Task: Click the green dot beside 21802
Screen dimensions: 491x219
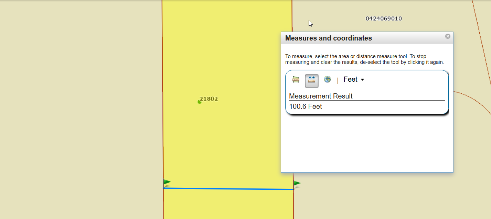Action: pyautogui.click(x=199, y=102)
